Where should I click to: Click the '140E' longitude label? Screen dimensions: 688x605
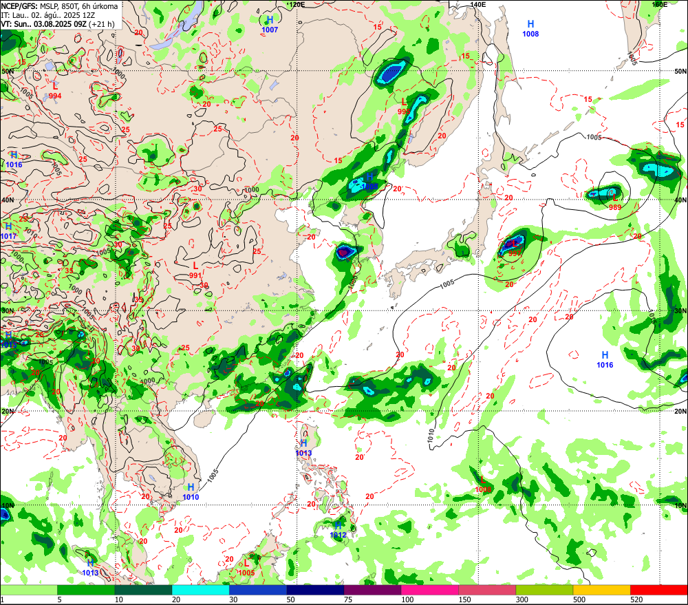478,4
